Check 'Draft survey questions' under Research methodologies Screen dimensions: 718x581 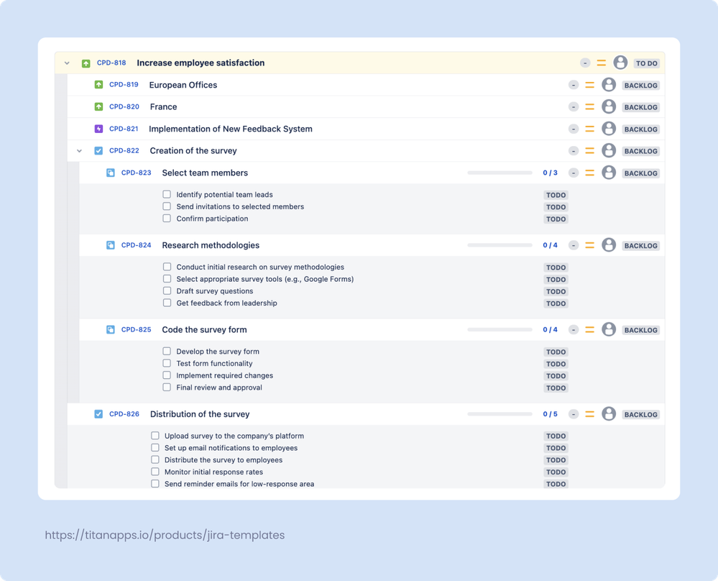(167, 291)
